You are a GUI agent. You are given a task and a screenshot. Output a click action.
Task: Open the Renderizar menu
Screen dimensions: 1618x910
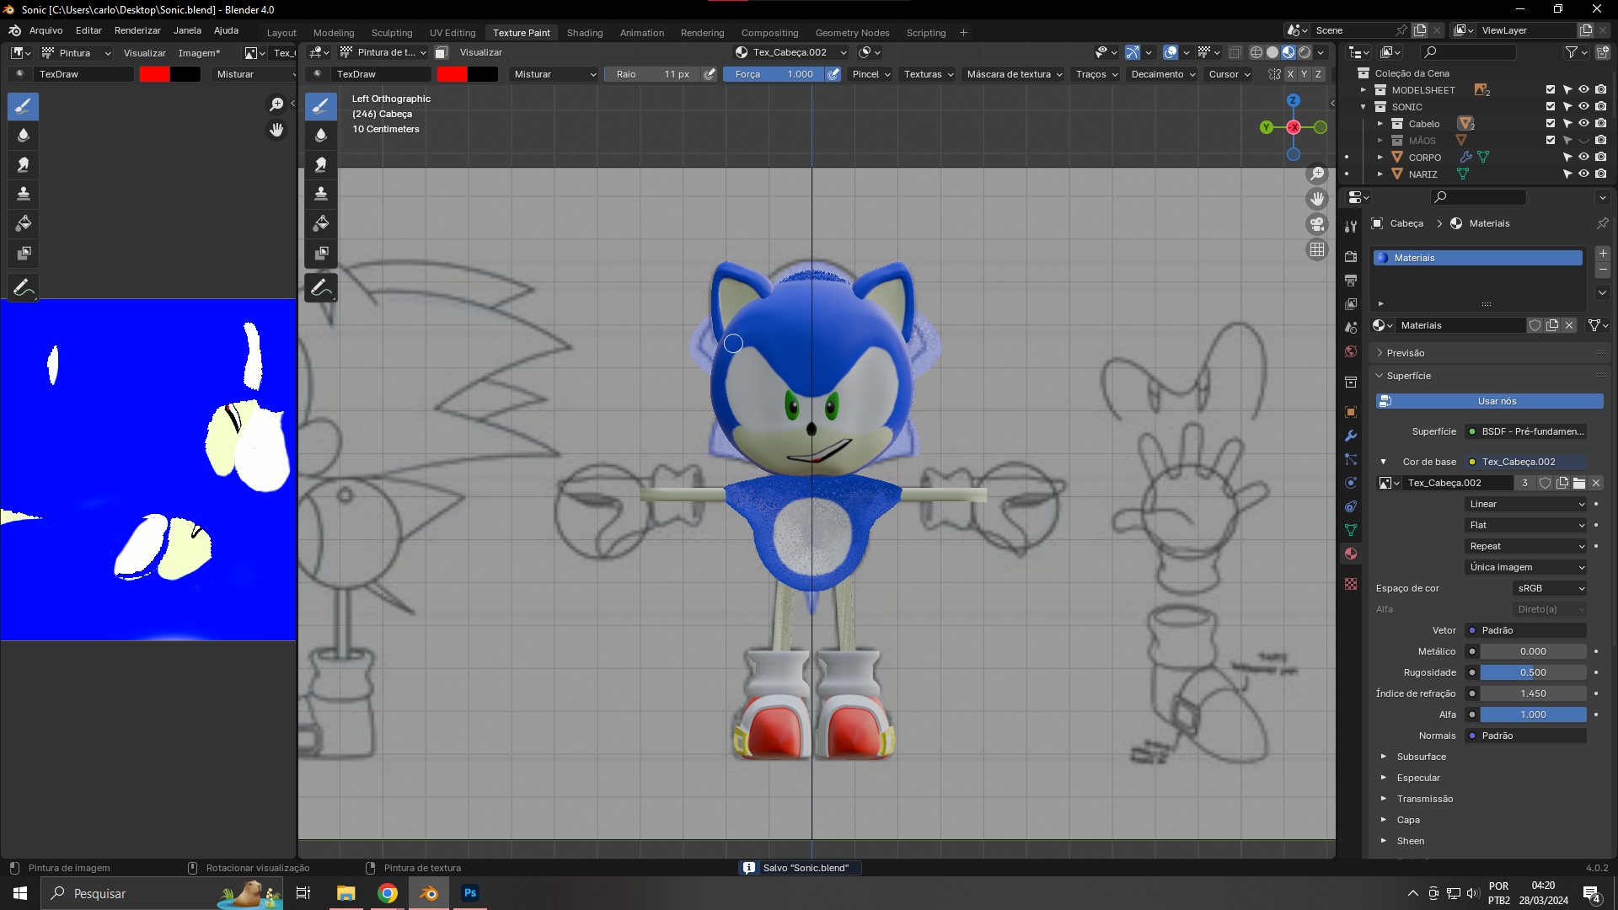(x=137, y=30)
